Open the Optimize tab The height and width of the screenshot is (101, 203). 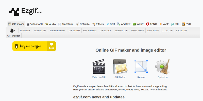coord(83,24)
